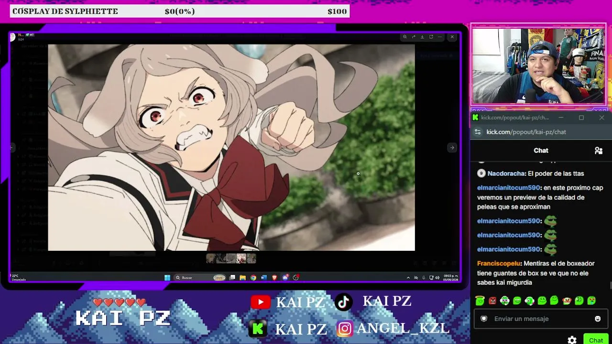Click the Chat header title
This screenshot has width=612, height=344.
541,150
